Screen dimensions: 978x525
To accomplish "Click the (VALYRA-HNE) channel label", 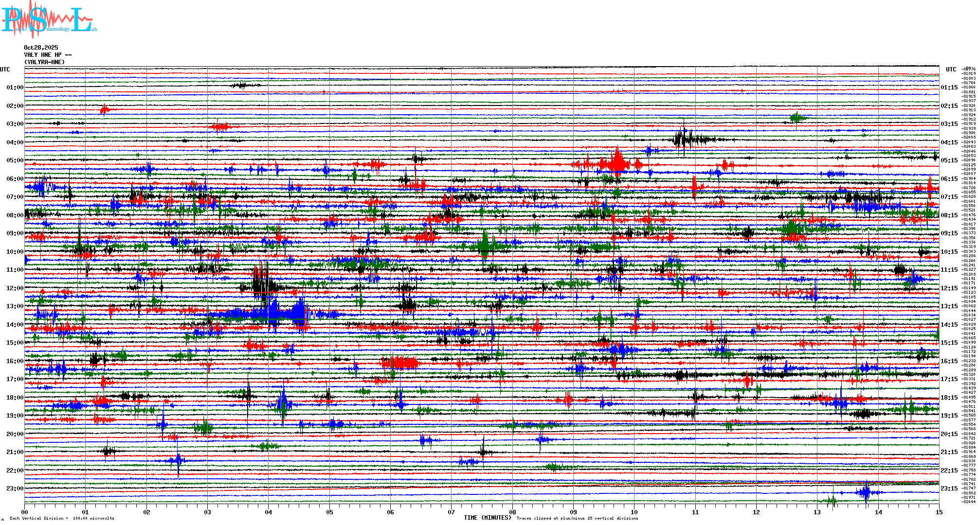I will click(44, 62).
